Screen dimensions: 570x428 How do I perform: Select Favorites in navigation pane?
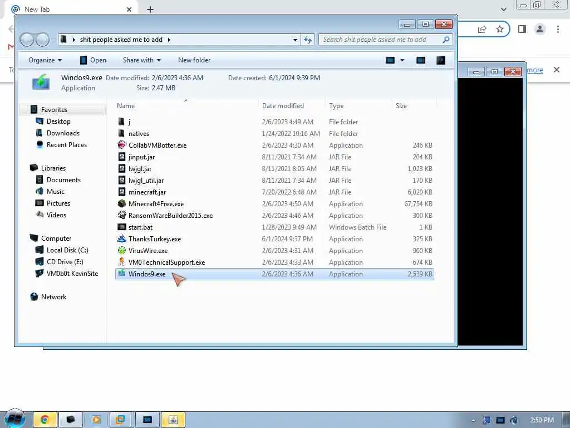point(54,110)
